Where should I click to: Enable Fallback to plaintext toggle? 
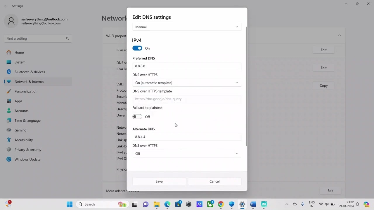click(x=137, y=117)
